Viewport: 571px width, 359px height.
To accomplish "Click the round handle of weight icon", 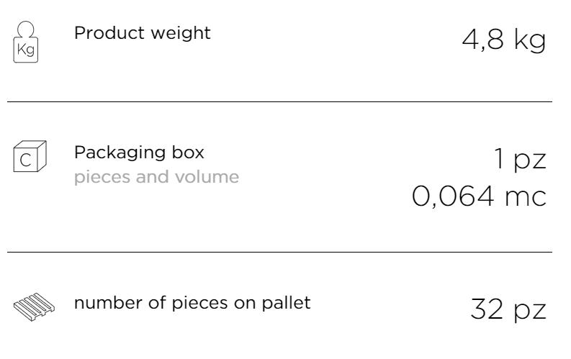I will pos(25,29).
